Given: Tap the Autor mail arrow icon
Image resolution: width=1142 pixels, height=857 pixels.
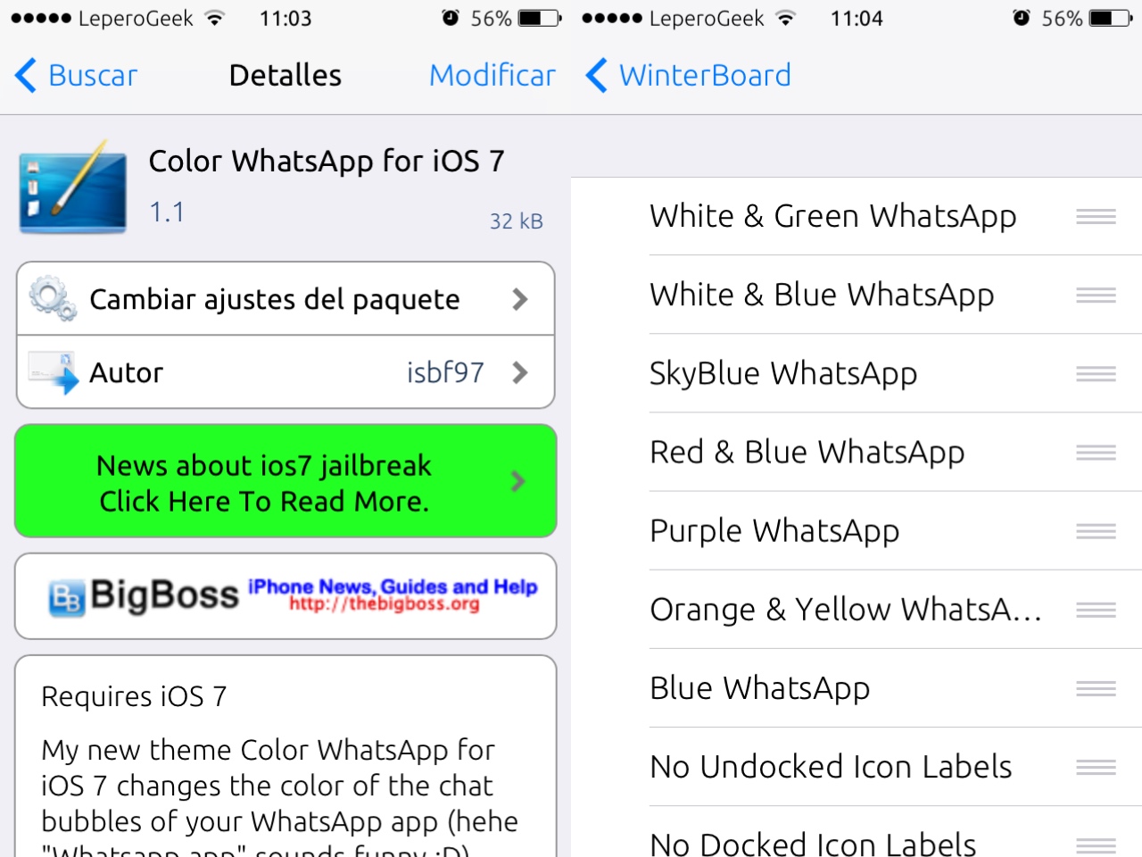Looking at the screenshot, I should pos(53,372).
